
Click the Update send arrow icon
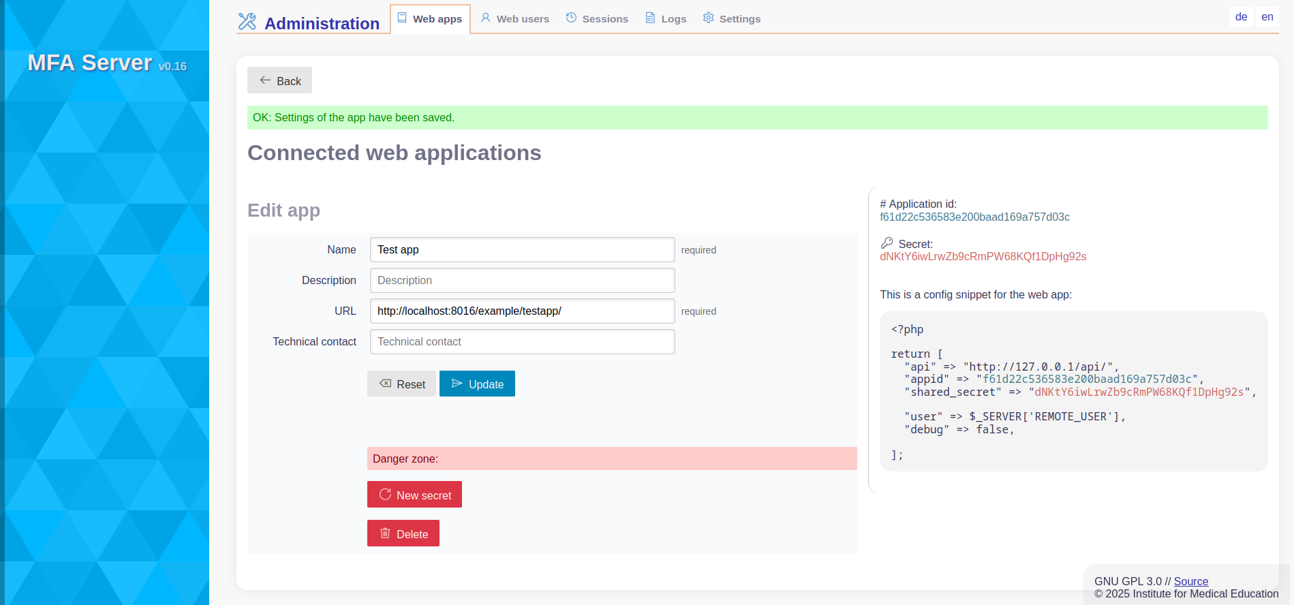[457, 384]
